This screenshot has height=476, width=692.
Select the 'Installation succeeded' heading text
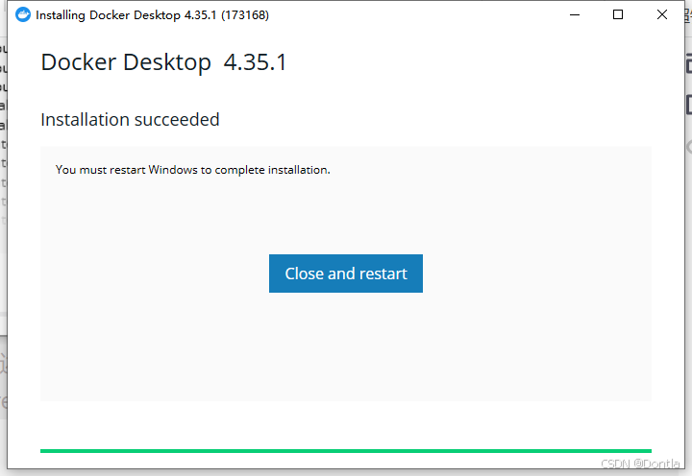click(130, 119)
